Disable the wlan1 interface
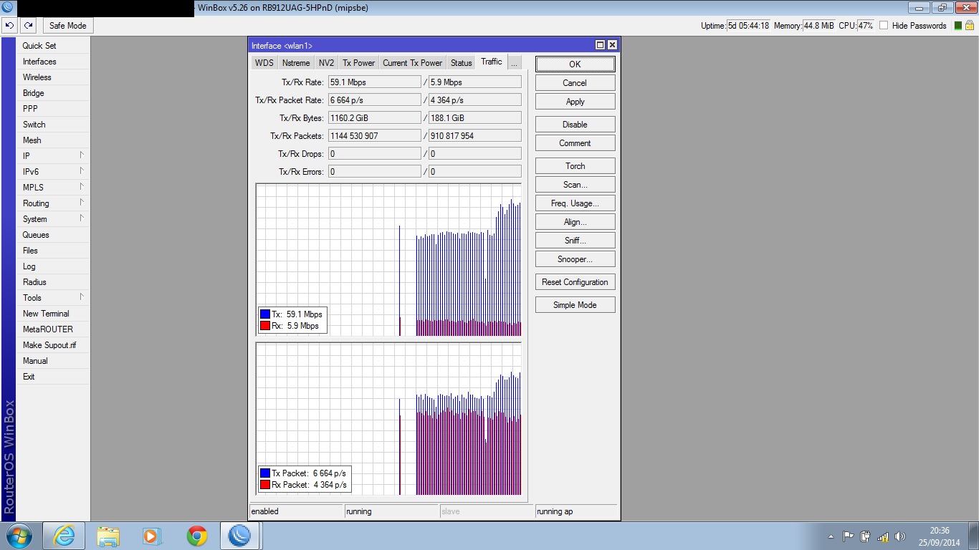This screenshot has height=550, width=979. [575, 125]
